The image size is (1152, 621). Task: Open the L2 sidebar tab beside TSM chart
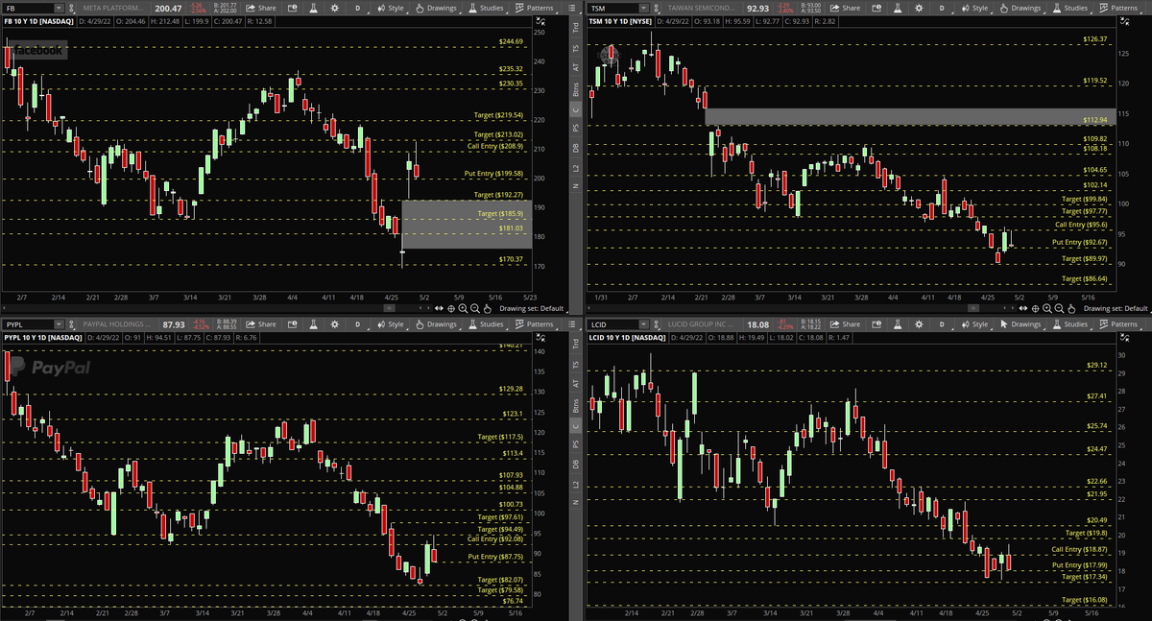[578, 167]
